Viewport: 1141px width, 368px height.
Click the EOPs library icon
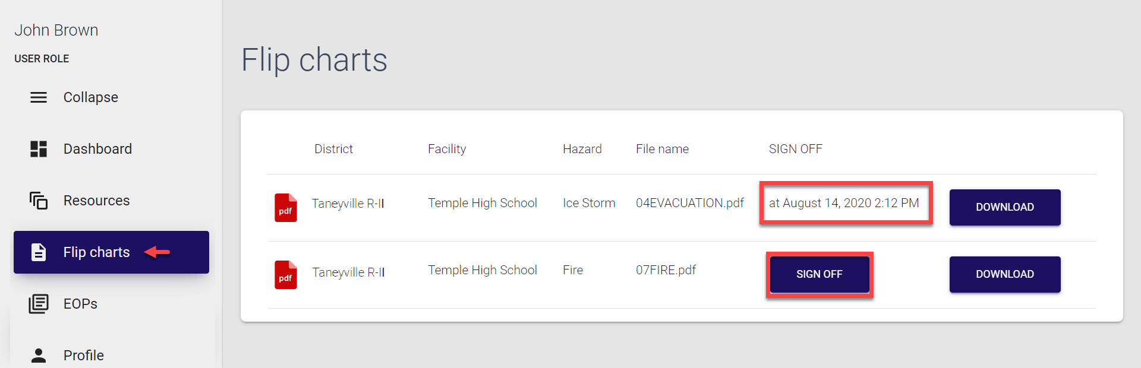39,304
